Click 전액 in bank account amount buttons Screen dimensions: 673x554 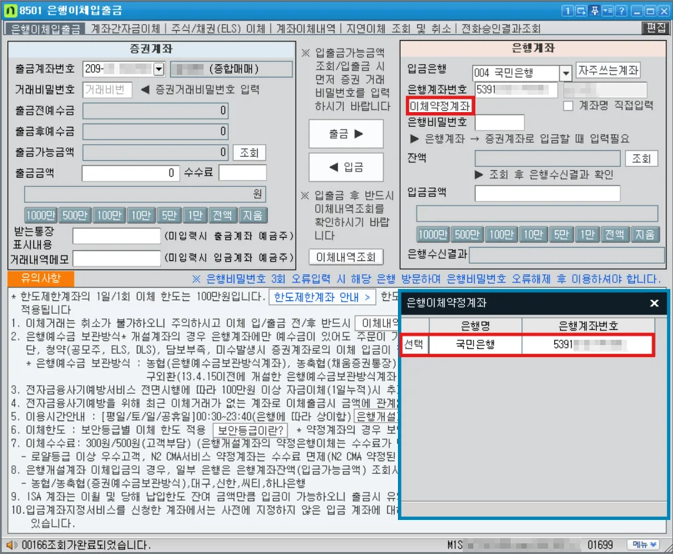point(614,234)
